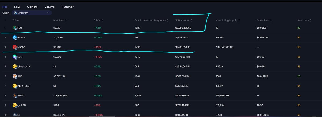Click WBTC circulating supply 155,059.293
The width and height of the screenshot is (322, 117).
click(223, 95)
